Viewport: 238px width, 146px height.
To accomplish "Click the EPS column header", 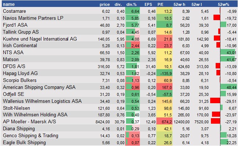I will point(148,4).
